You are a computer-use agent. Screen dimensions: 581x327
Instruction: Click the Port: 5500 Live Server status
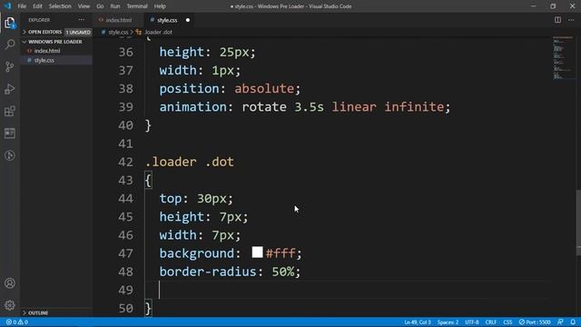[535, 322]
